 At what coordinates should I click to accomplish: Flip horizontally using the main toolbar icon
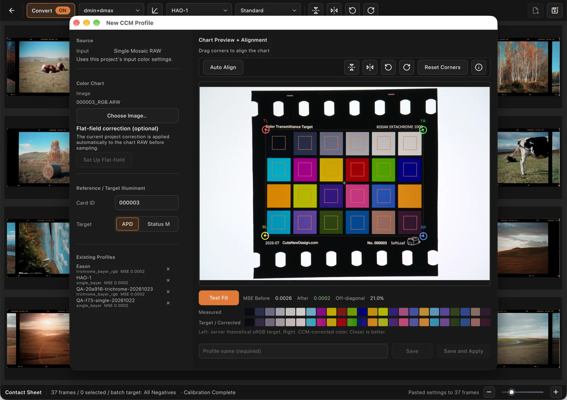334,11
